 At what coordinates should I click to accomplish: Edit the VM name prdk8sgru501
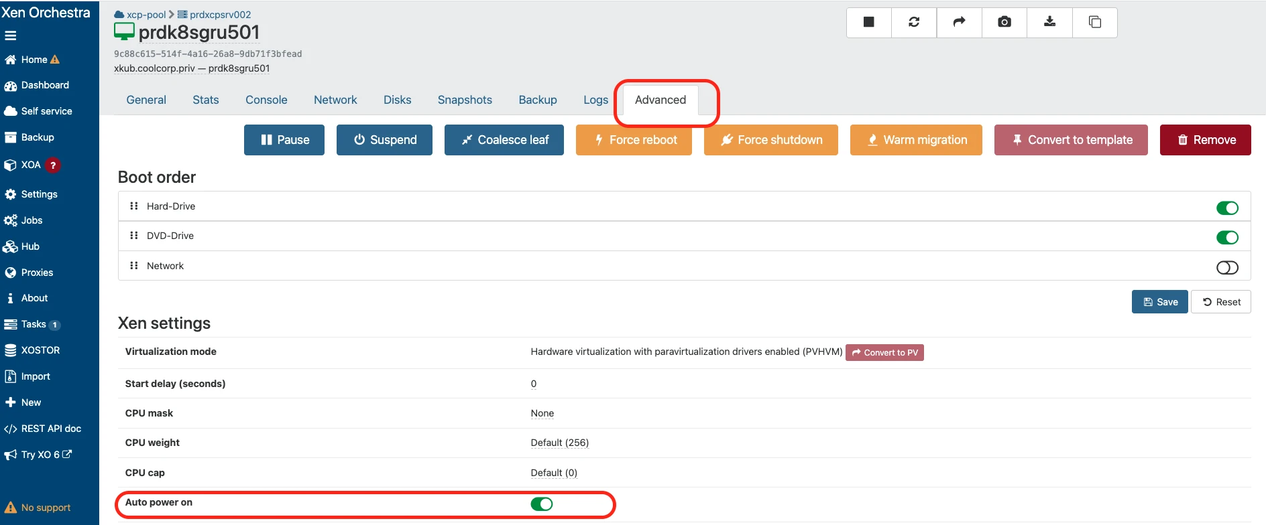click(x=199, y=32)
